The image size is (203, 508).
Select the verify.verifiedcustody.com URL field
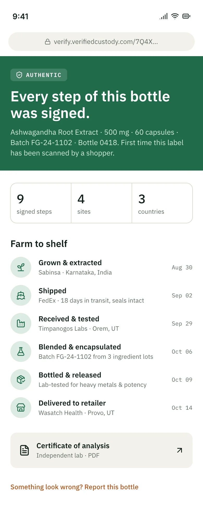pyautogui.click(x=102, y=42)
